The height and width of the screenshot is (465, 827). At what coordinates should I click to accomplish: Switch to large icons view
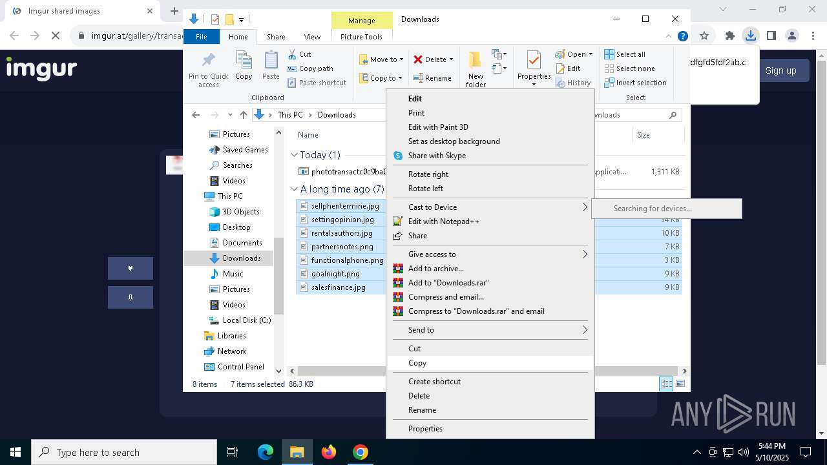[680, 384]
